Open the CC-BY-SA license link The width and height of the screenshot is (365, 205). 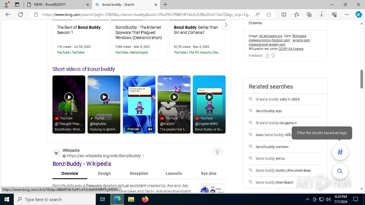[291, 49]
